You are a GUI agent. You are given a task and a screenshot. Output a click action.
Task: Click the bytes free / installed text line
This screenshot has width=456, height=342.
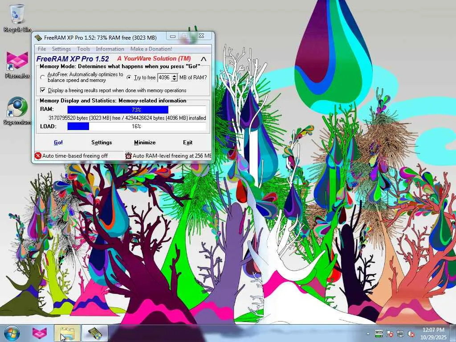tap(127, 118)
